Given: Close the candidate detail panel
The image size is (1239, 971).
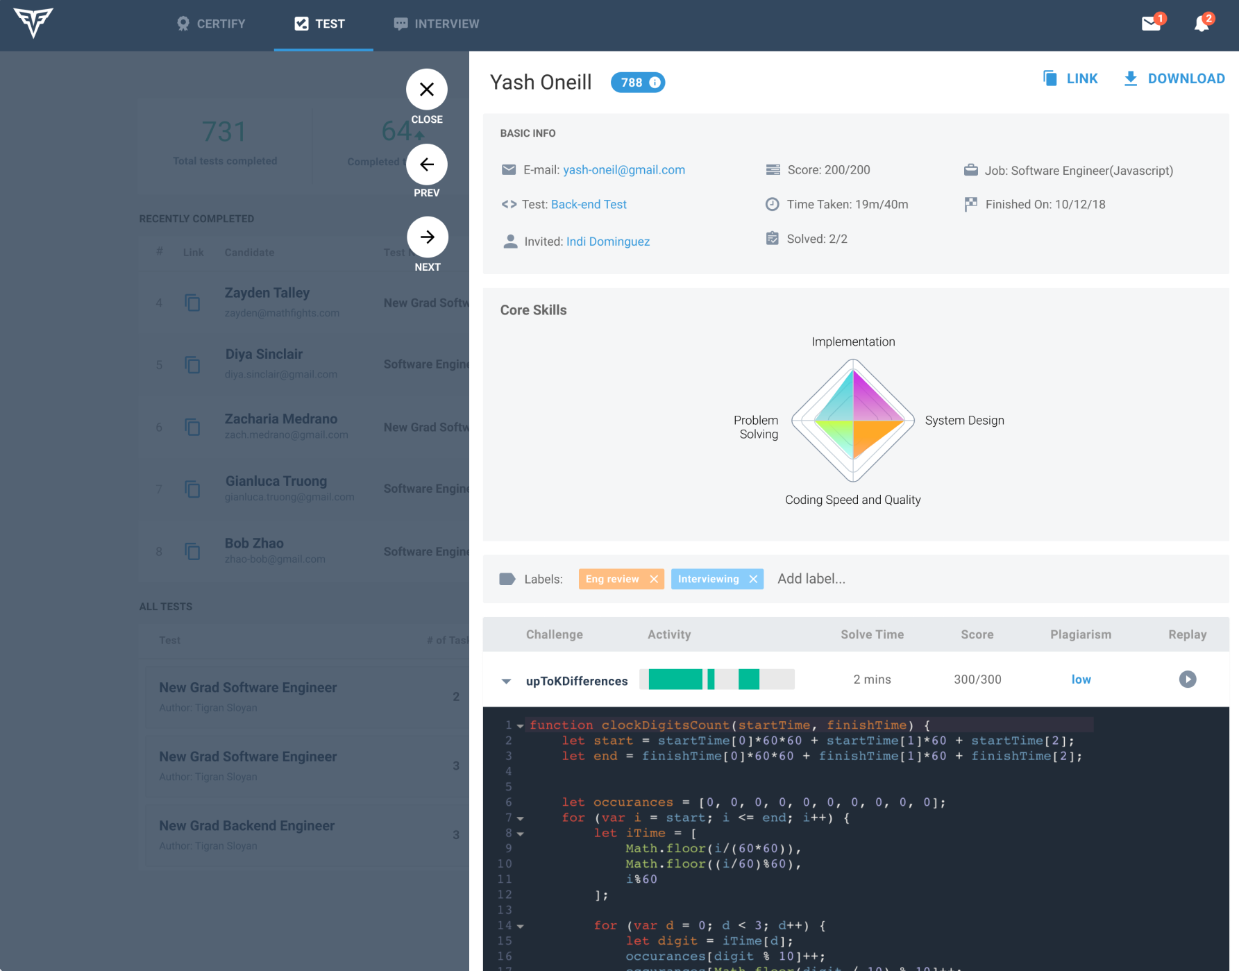Looking at the screenshot, I should (427, 90).
